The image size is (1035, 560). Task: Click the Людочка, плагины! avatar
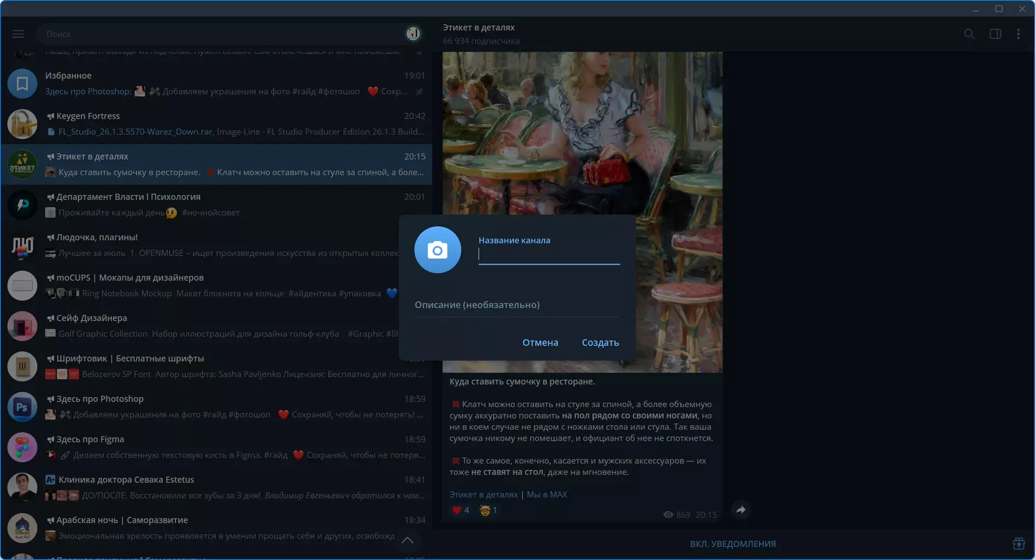tap(22, 245)
